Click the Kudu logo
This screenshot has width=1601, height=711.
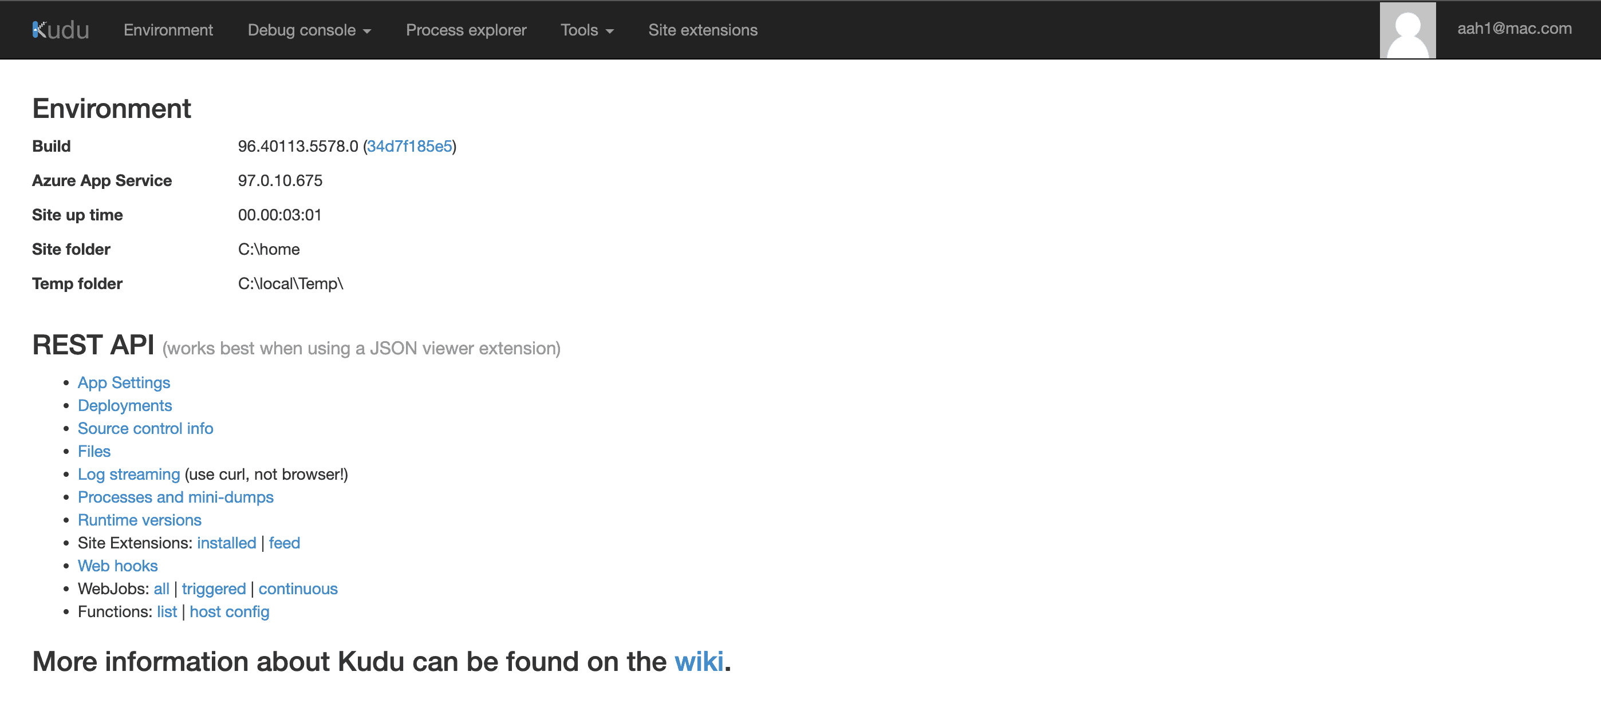pyautogui.click(x=60, y=30)
